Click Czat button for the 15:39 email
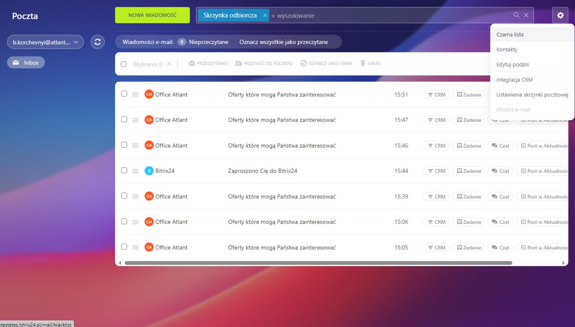 click(x=500, y=196)
